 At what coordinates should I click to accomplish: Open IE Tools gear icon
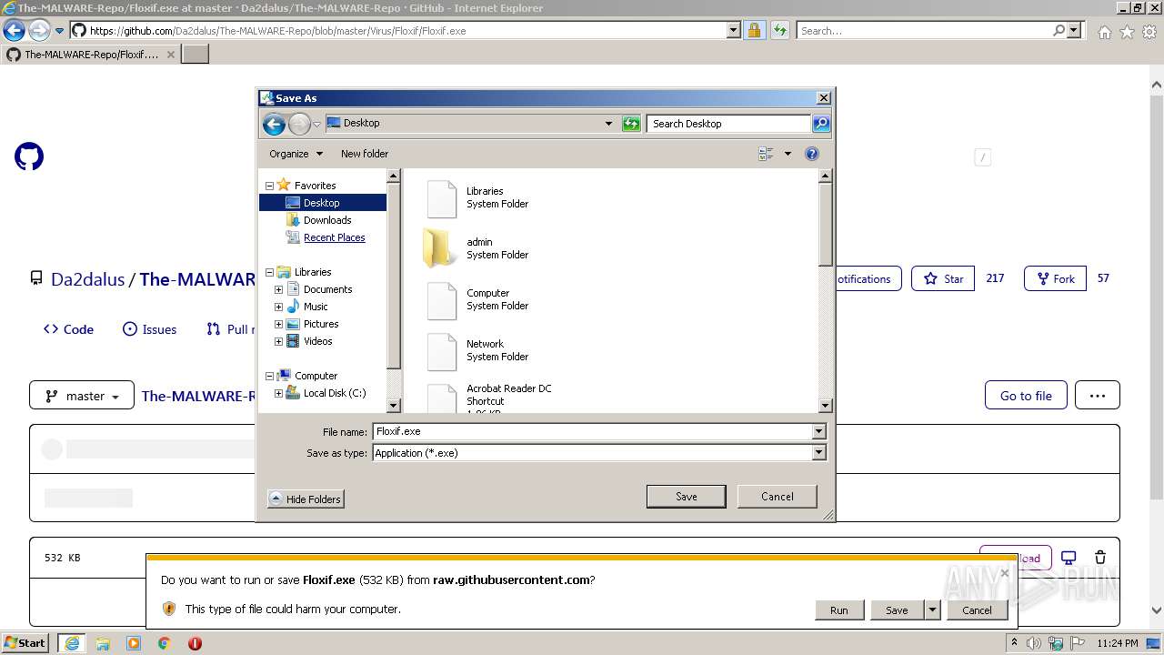[x=1149, y=32]
